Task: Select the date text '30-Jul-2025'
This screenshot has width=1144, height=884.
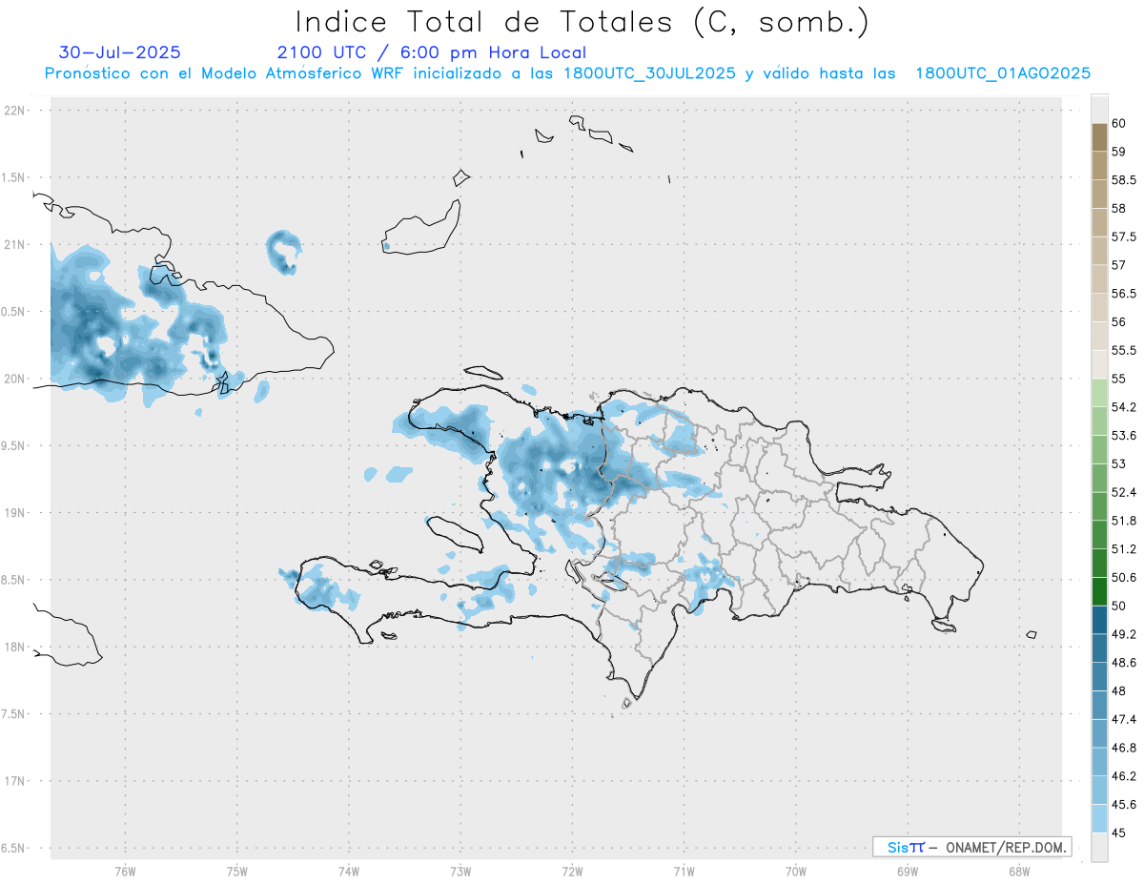Action: [x=120, y=52]
